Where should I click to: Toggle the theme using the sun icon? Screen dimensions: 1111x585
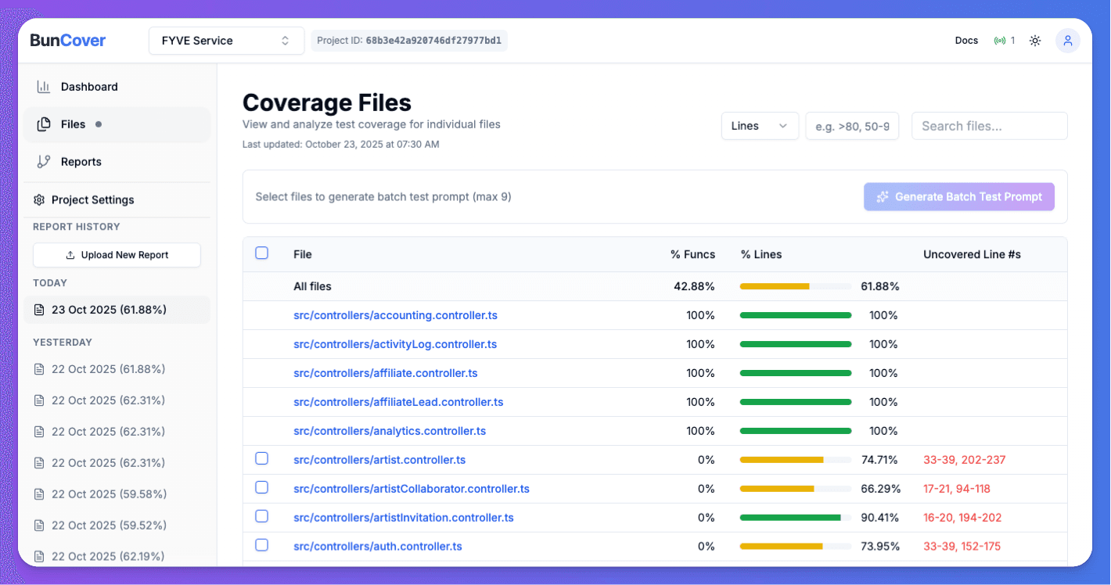[1035, 40]
